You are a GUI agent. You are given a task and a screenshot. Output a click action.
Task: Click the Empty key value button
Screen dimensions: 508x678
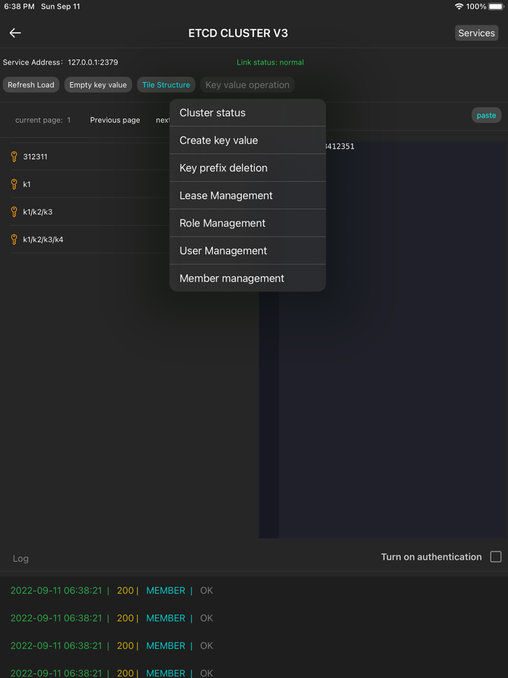98,85
